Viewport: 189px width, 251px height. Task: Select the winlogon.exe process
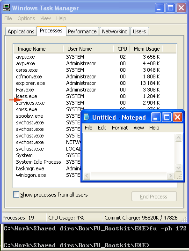[47, 175]
